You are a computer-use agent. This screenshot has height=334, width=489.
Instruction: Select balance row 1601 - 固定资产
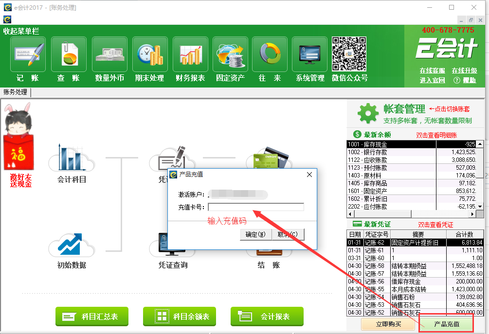(x=412, y=191)
